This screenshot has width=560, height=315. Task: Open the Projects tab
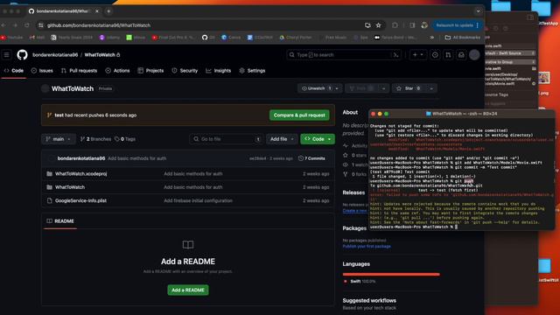click(150, 71)
